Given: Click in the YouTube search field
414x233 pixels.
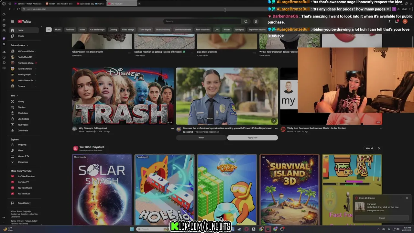Looking at the screenshot, I should click(x=202, y=21).
